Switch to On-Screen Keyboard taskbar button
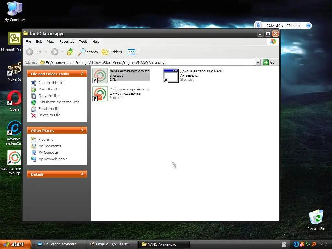Viewport: 332px width, 249px height. [60, 244]
